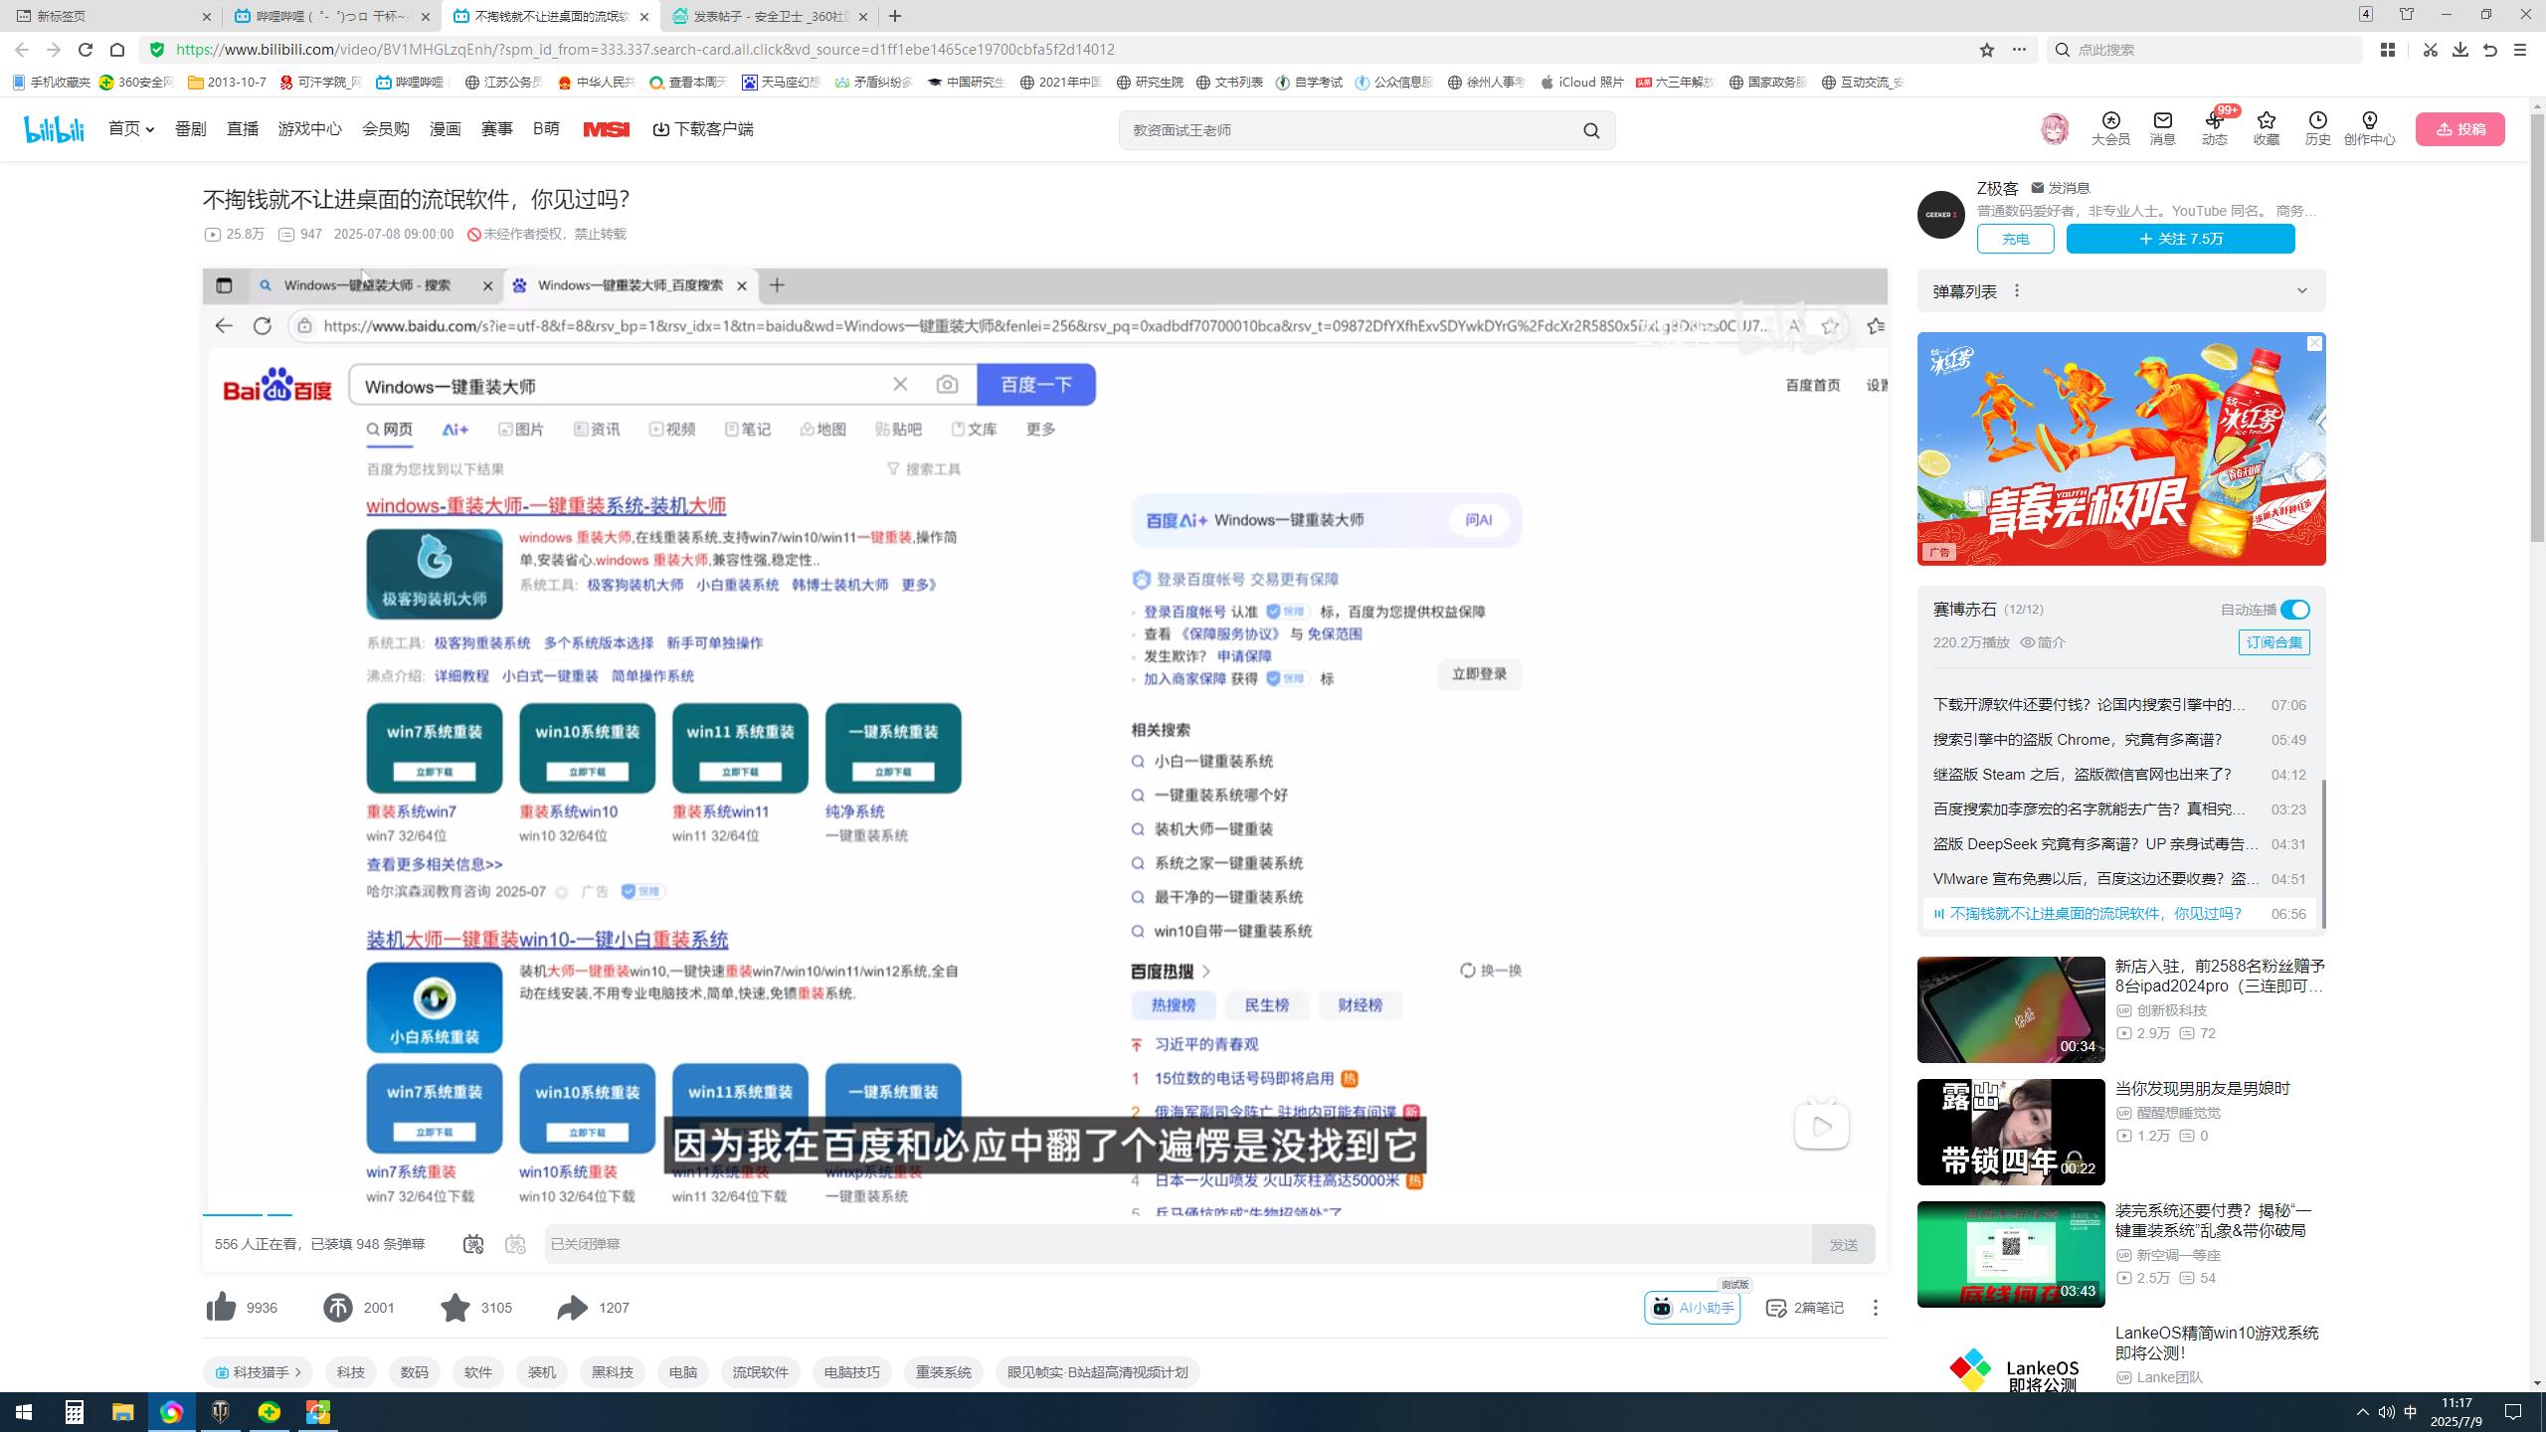
Task: Open Chrome from the Windows taskbar
Action: point(171,1411)
